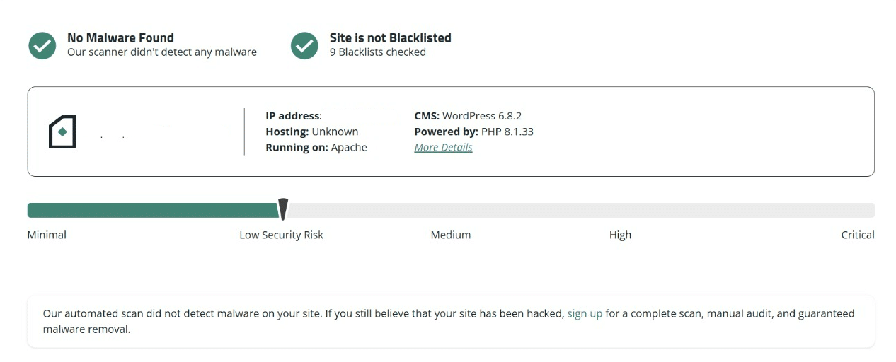The width and height of the screenshot is (896, 362).
Task: Click the No Malware Found heading
Action: click(x=120, y=38)
